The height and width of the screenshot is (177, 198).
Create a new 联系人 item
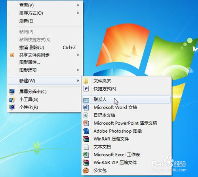(x=126, y=99)
